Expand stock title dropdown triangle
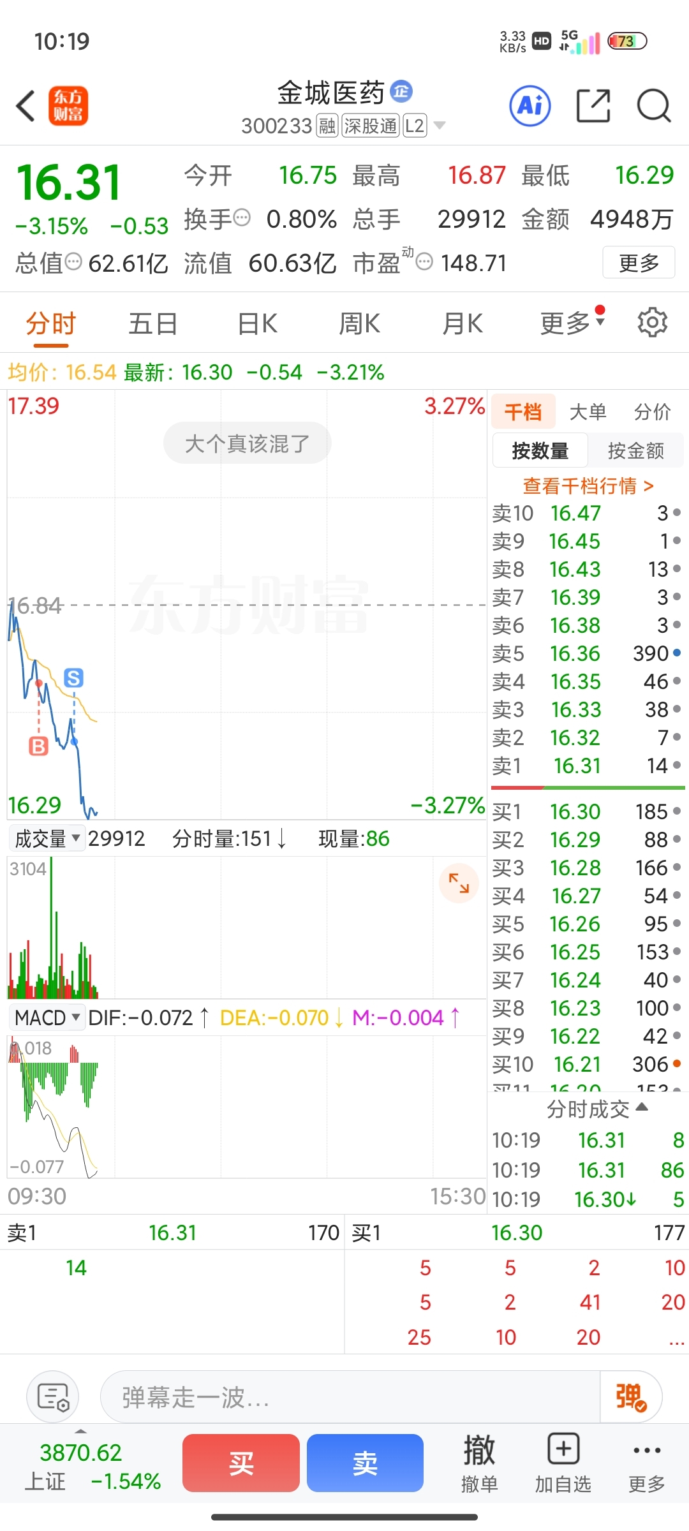689x1531 pixels. coord(440,126)
